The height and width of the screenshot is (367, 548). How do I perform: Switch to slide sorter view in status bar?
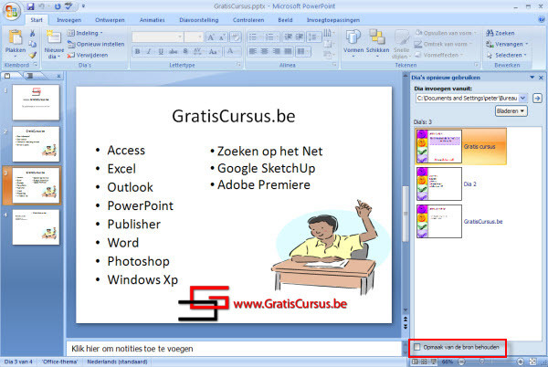click(x=424, y=362)
